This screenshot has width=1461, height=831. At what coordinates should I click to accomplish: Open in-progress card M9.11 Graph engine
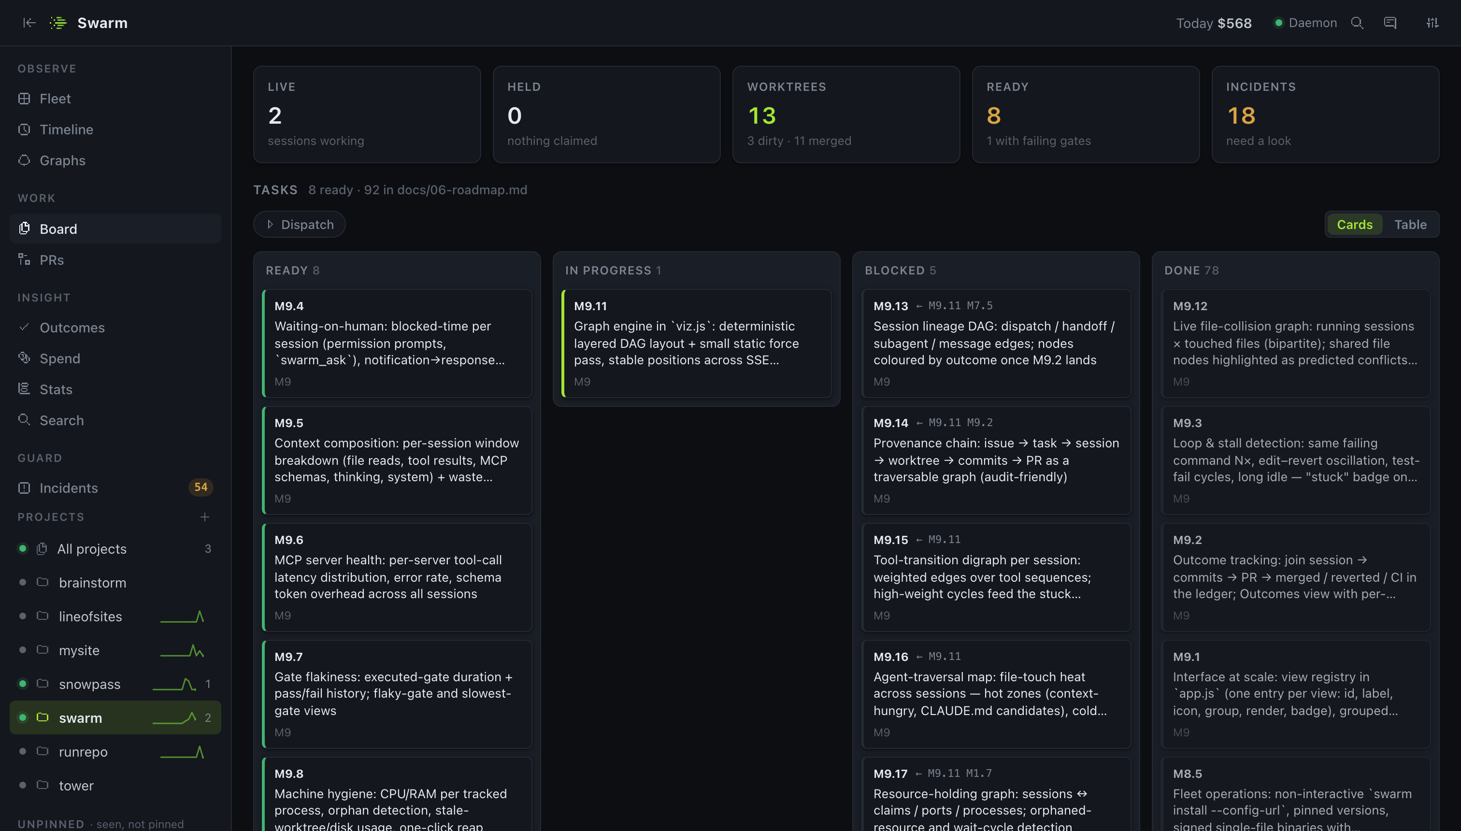coord(697,344)
